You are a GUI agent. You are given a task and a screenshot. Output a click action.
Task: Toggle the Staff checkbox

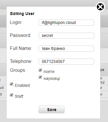(12, 95)
